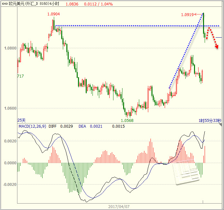Click the MACD histogram value 0.0015

tap(118, 126)
